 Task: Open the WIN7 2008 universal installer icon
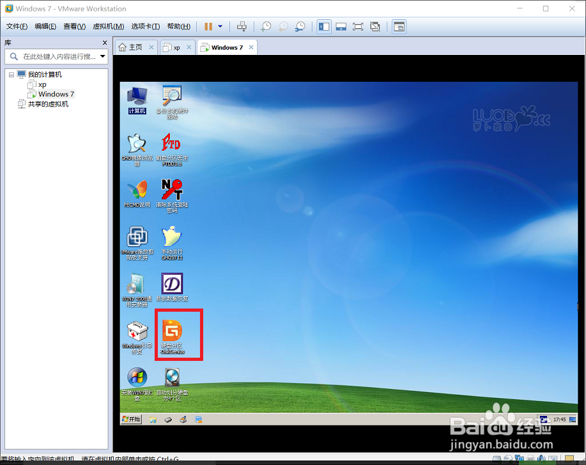pyautogui.click(x=137, y=290)
